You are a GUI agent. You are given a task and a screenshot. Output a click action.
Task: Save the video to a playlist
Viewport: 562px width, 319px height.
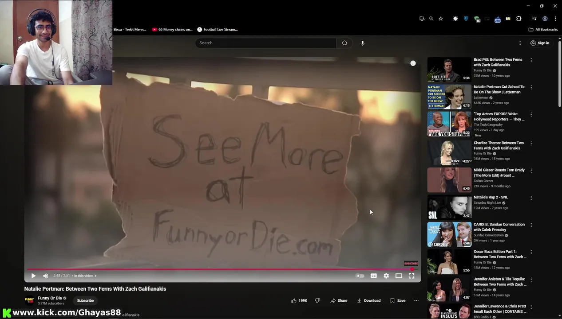coord(398,300)
